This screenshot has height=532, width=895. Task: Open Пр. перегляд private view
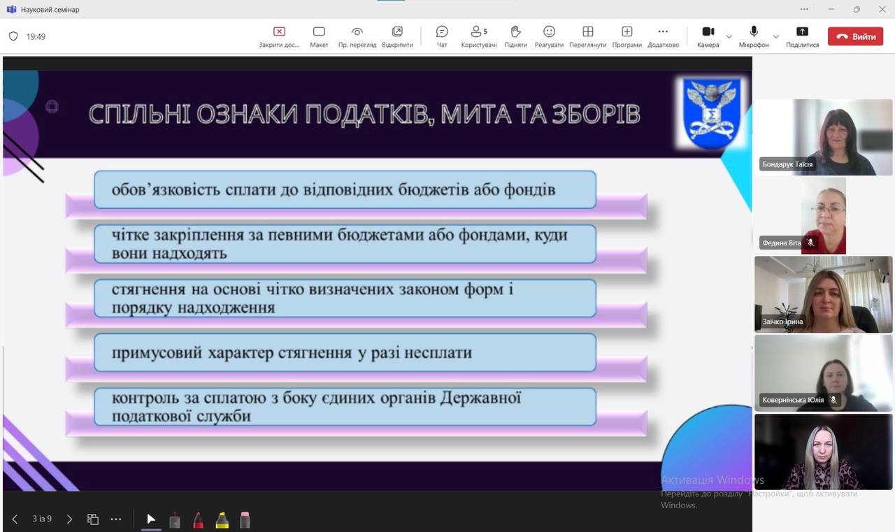tap(357, 36)
